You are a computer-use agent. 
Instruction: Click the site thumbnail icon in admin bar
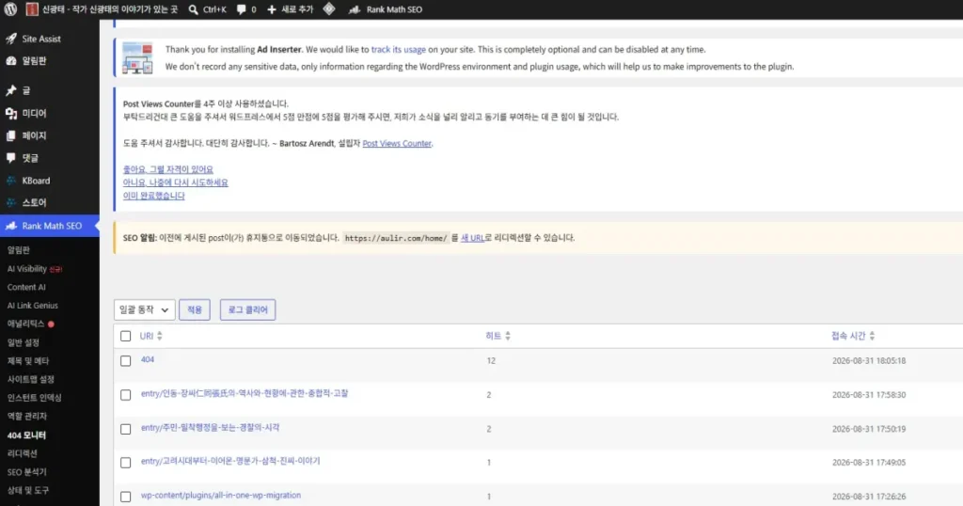click(x=32, y=9)
